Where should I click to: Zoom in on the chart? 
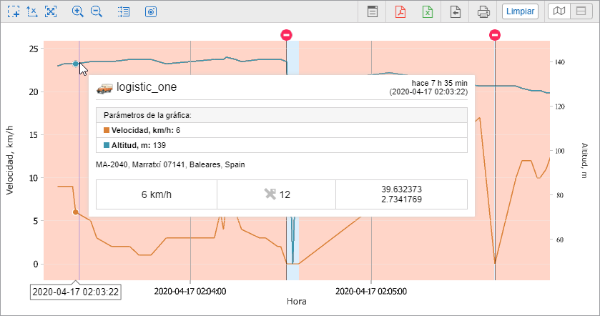pyautogui.click(x=78, y=11)
